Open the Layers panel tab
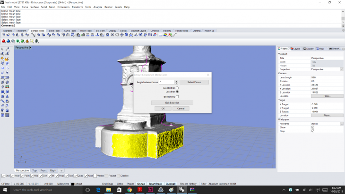The width and height of the screenshot is (345, 194). [x=296, y=48]
